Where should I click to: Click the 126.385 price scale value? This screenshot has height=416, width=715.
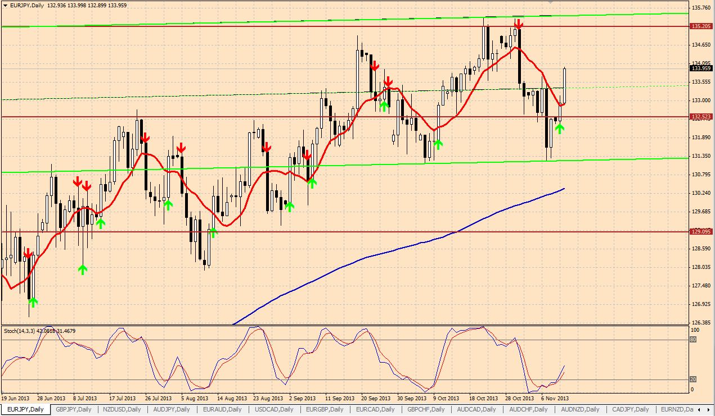[700, 323]
